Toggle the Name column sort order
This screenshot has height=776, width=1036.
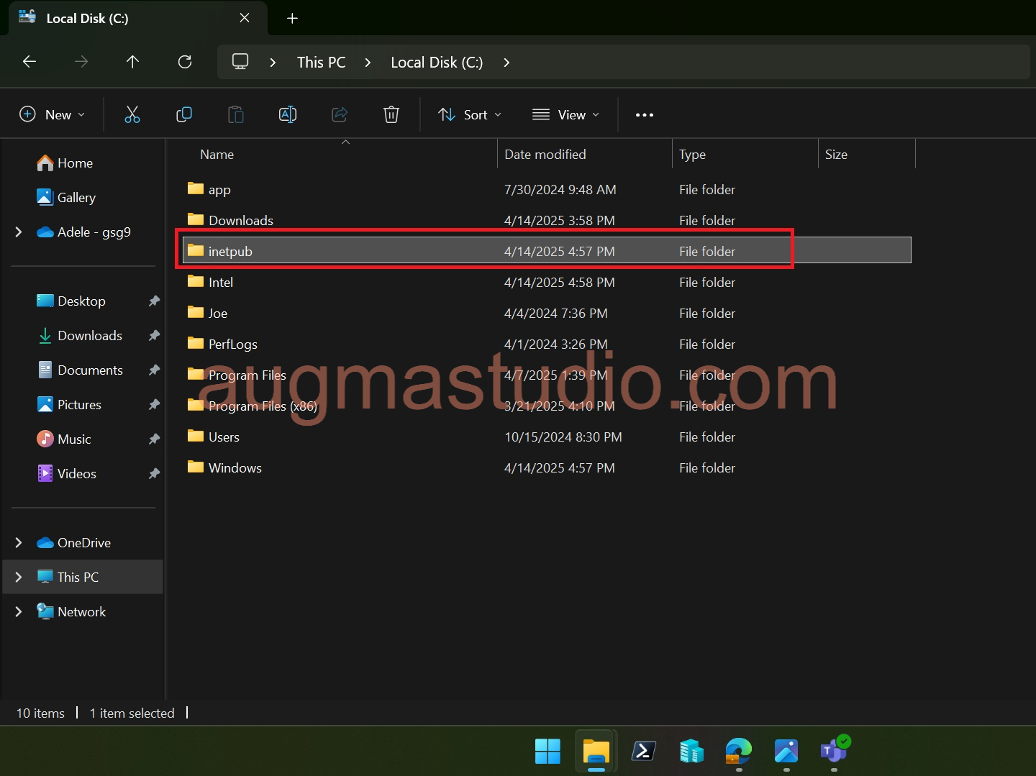[217, 154]
